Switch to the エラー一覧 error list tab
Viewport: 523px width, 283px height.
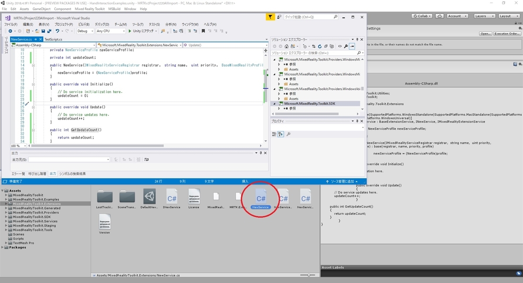pyautogui.click(x=18, y=174)
